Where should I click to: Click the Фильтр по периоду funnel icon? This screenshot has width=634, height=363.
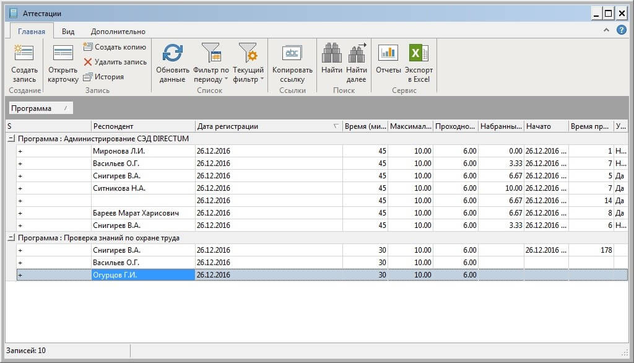(x=211, y=53)
